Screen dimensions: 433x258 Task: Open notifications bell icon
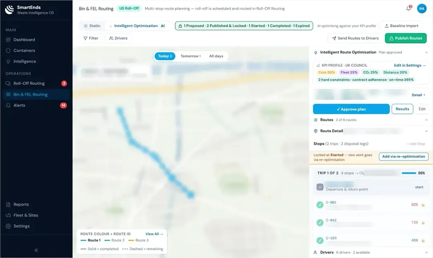(x=409, y=8)
